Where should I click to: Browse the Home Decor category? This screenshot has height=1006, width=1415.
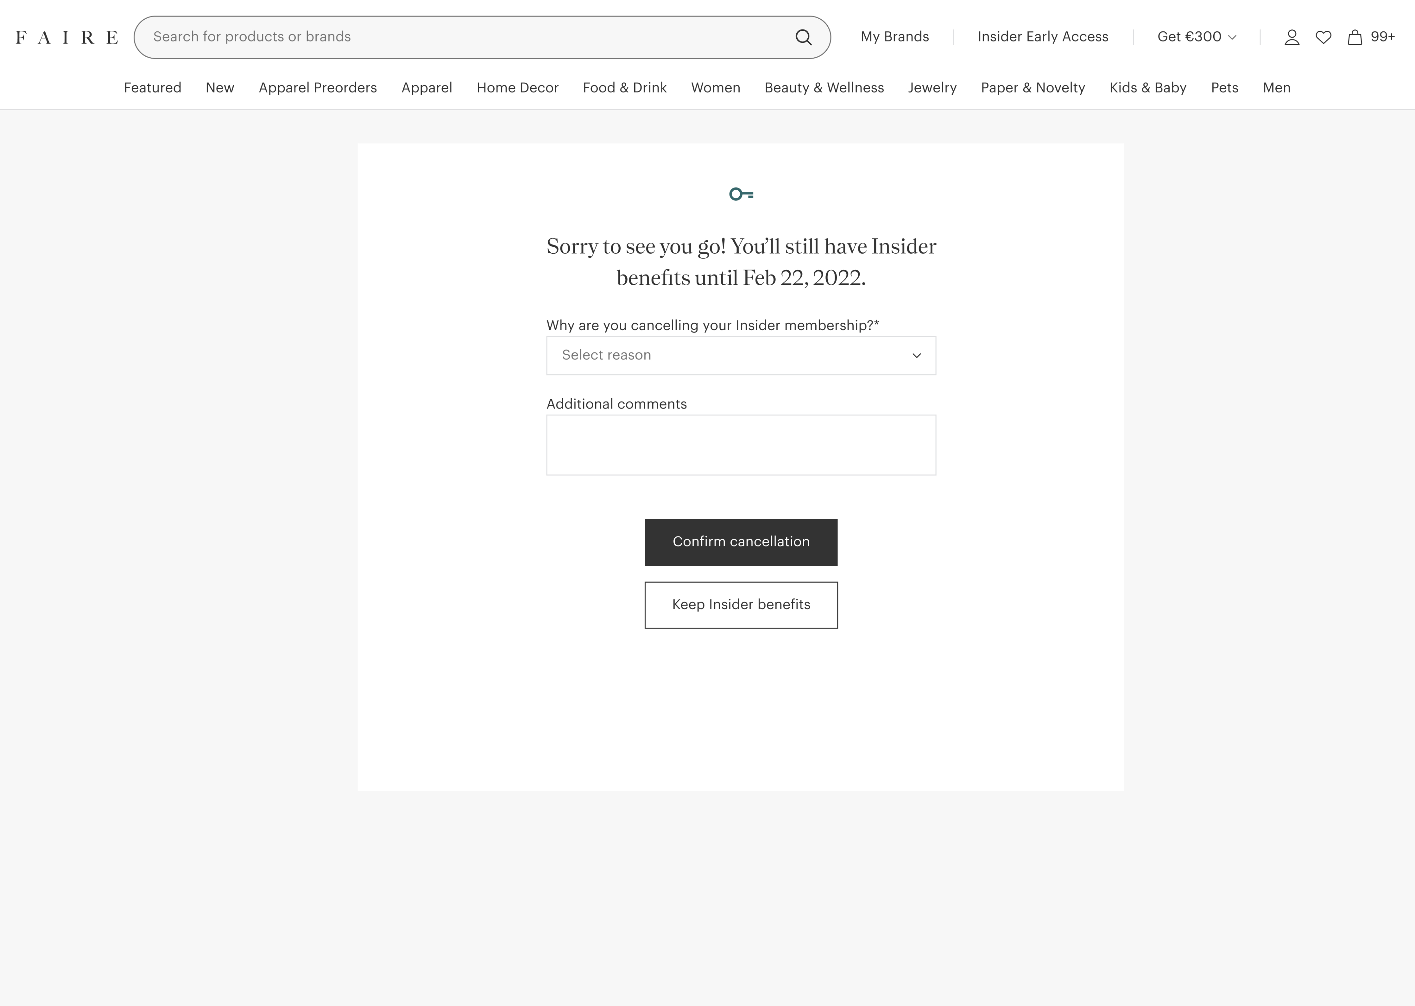pos(517,87)
